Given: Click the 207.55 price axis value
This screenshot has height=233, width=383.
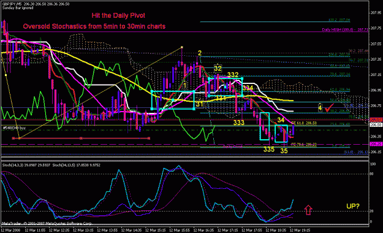Looking at the screenshot, I should pyautogui.click(x=376, y=44).
